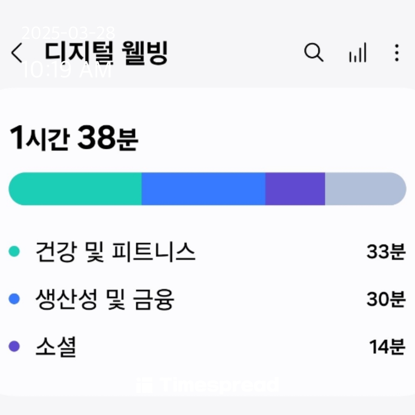The width and height of the screenshot is (415, 415).
Task: Select the gray segment of usage bar
Action: [365, 189]
